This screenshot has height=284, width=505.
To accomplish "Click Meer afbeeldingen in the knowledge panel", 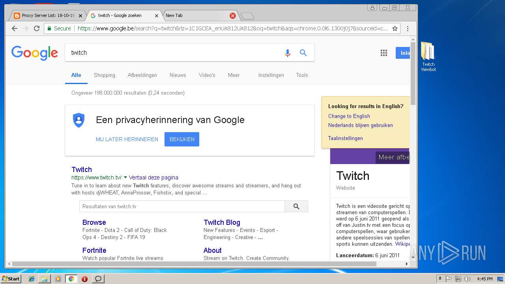I will pyautogui.click(x=393, y=157).
